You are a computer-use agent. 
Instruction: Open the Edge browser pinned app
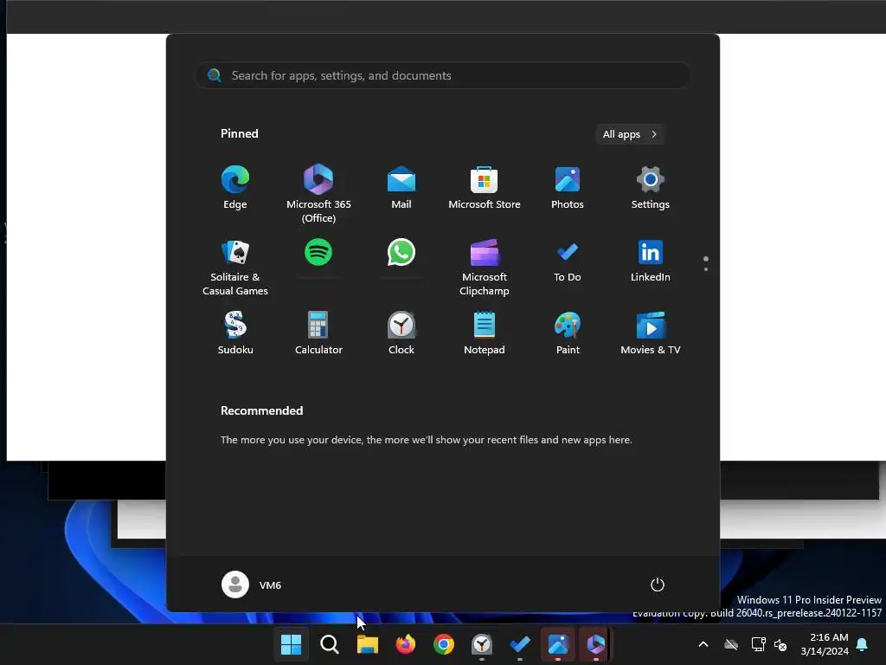point(235,188)
